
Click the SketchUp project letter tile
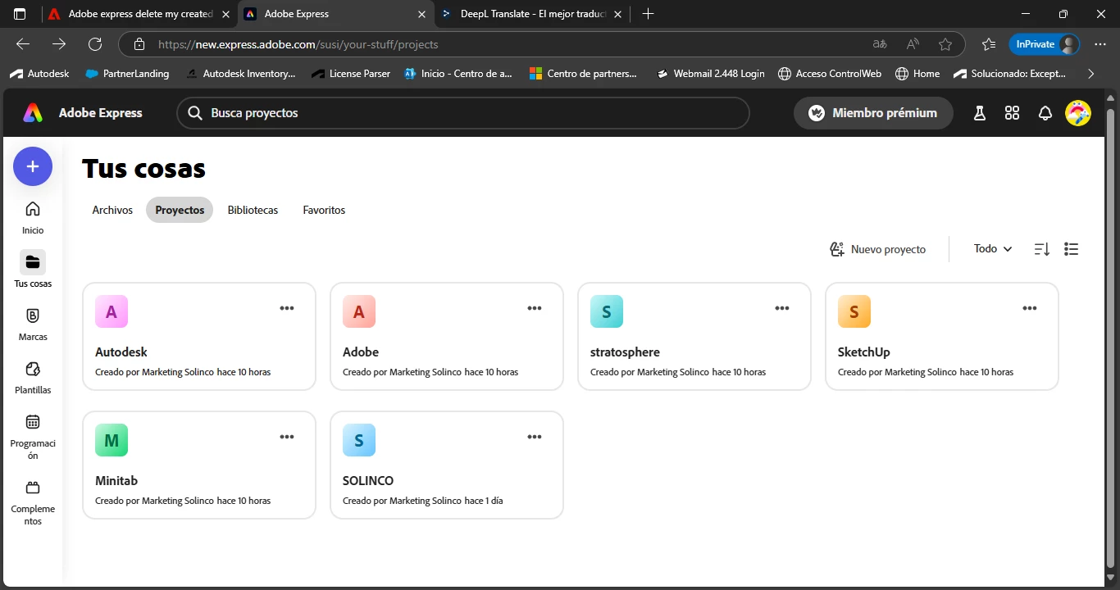(x=854, y=311)
